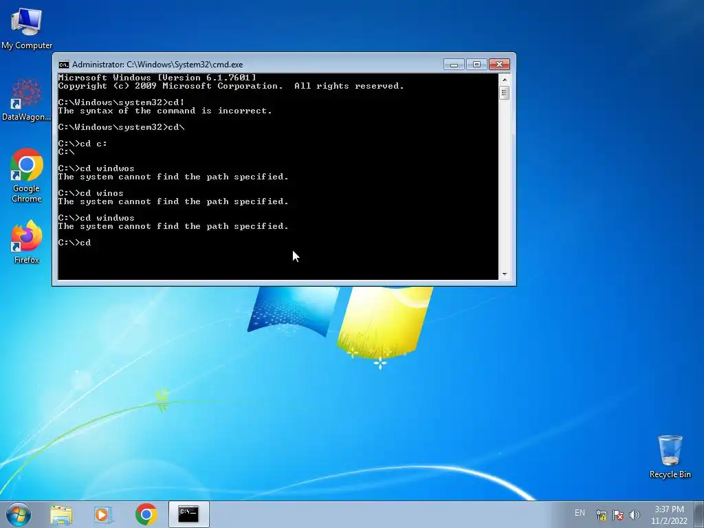704x528 pixels.
Task: Select the Google Chrome desktop shortcut
Action: (x=27, y=175)
